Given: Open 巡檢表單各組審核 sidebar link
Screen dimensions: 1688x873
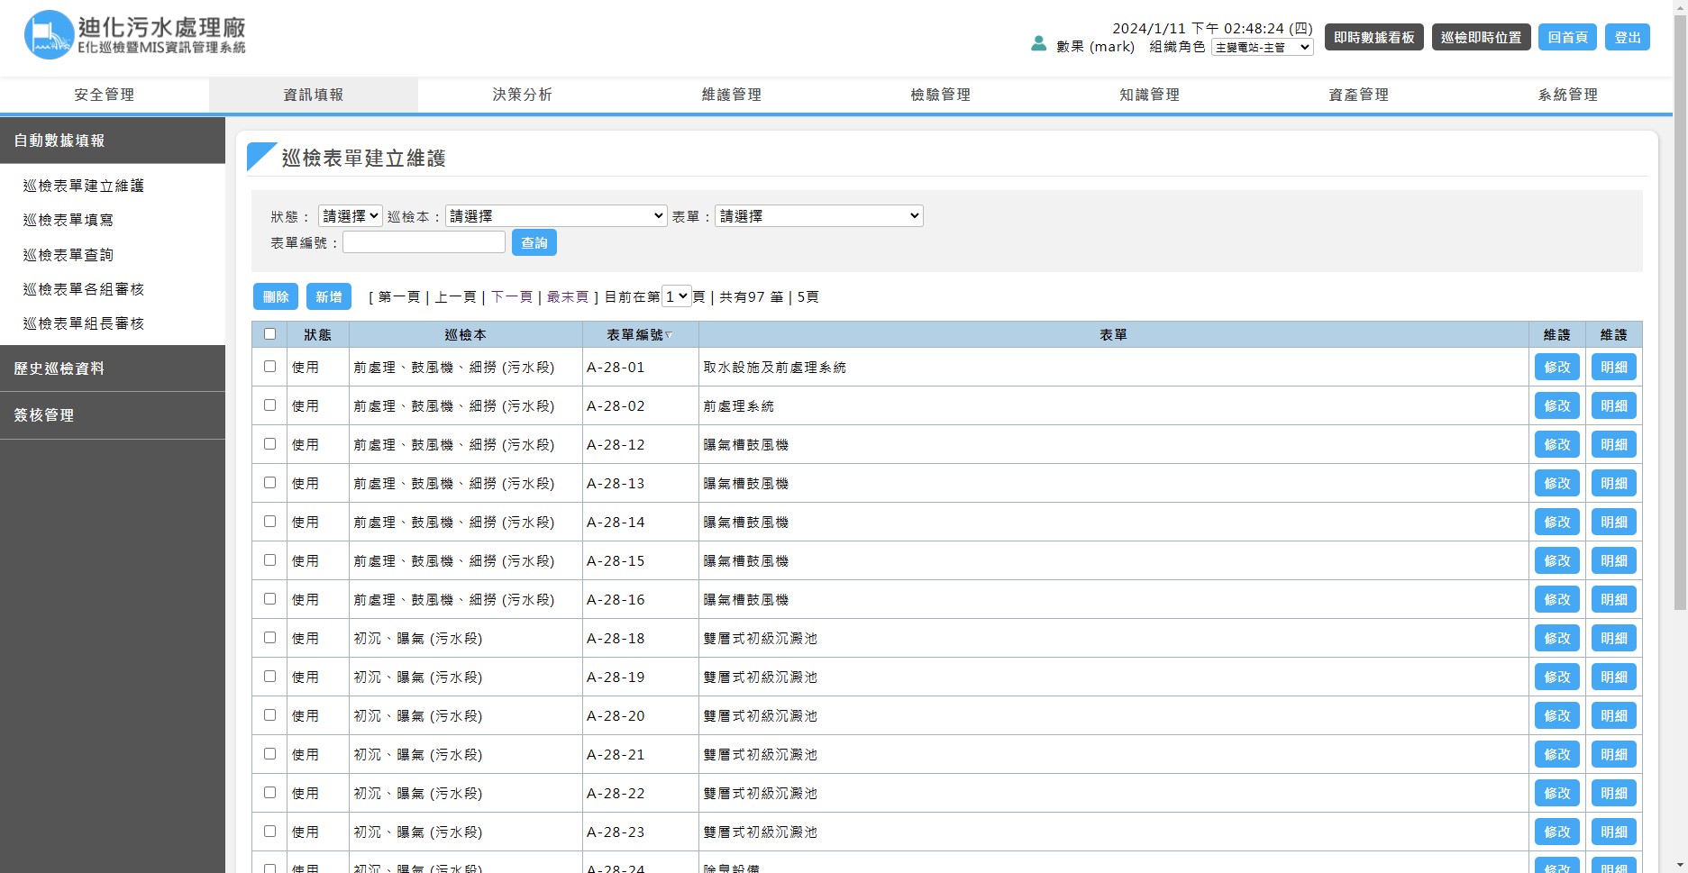Looking at the screenshot, I should tap(84, 289).
